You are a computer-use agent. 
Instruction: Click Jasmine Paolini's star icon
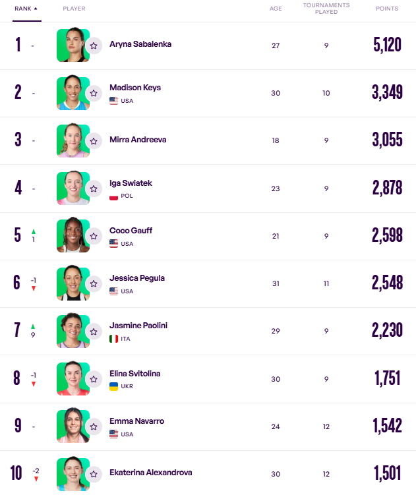point(94,332)
